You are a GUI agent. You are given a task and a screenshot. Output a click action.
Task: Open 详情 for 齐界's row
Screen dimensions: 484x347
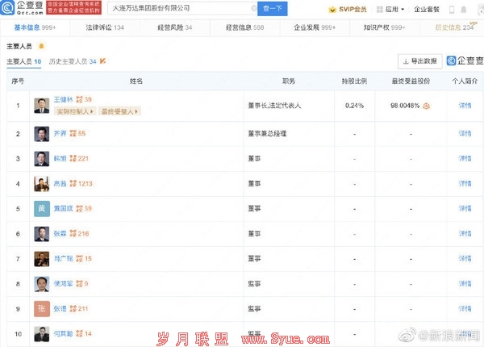point(465,133)
